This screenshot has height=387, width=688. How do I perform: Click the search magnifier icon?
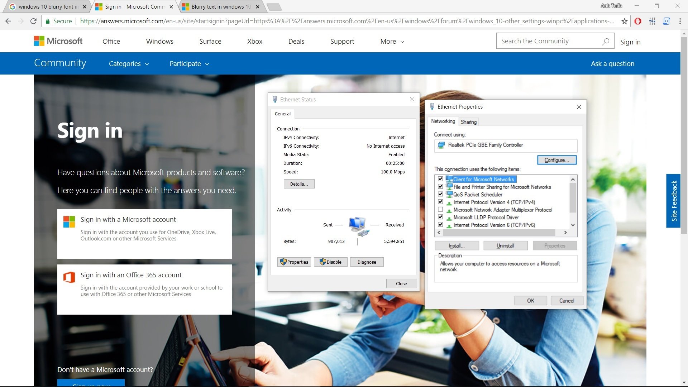606,41
